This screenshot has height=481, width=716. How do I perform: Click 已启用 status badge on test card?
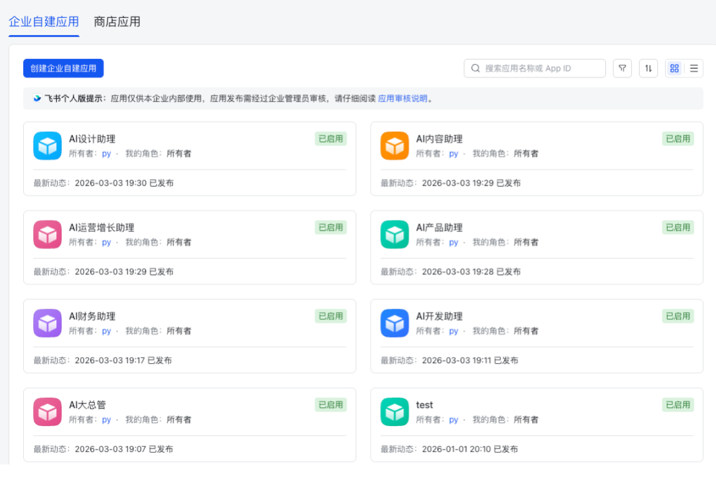[x=678, y=404]
